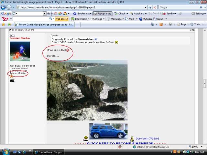Click the popup blocker status bar icon
Image resolution: width=207 pixels, height=155 pixels.
click(x=120, y=147)
